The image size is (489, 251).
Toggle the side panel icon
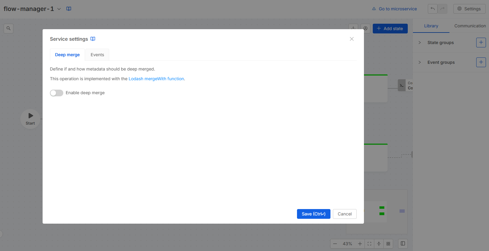pyautogui.click(x=403, y=243)
